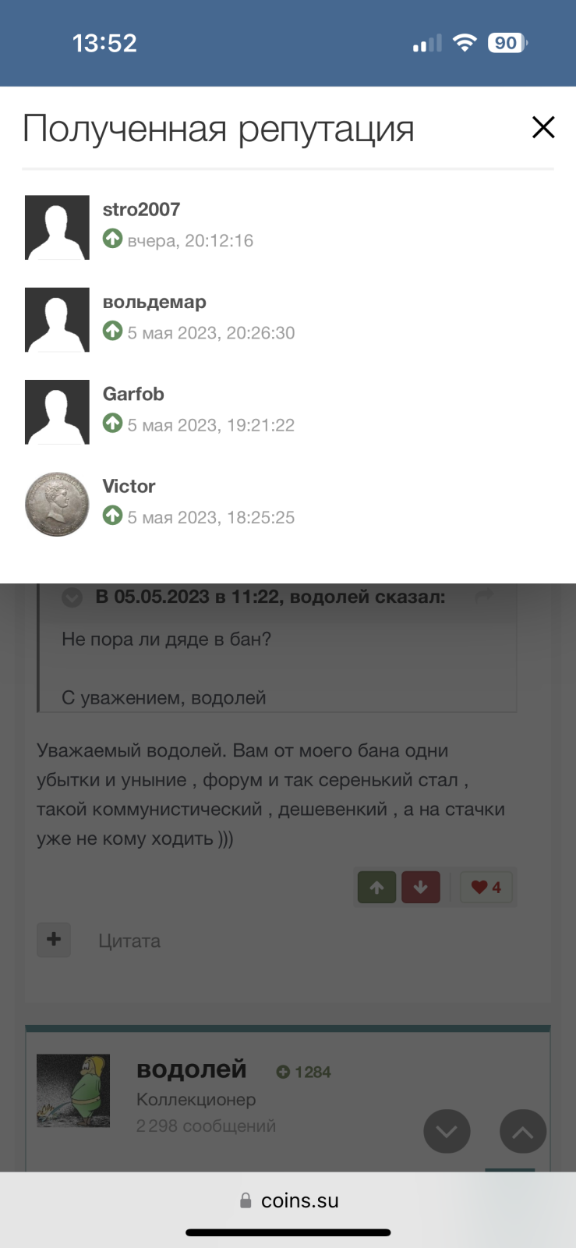The height and width of the screenshot is (1248, 576).
Task: Downvote the post with red arrow
Action: click(x=421, y=887)
